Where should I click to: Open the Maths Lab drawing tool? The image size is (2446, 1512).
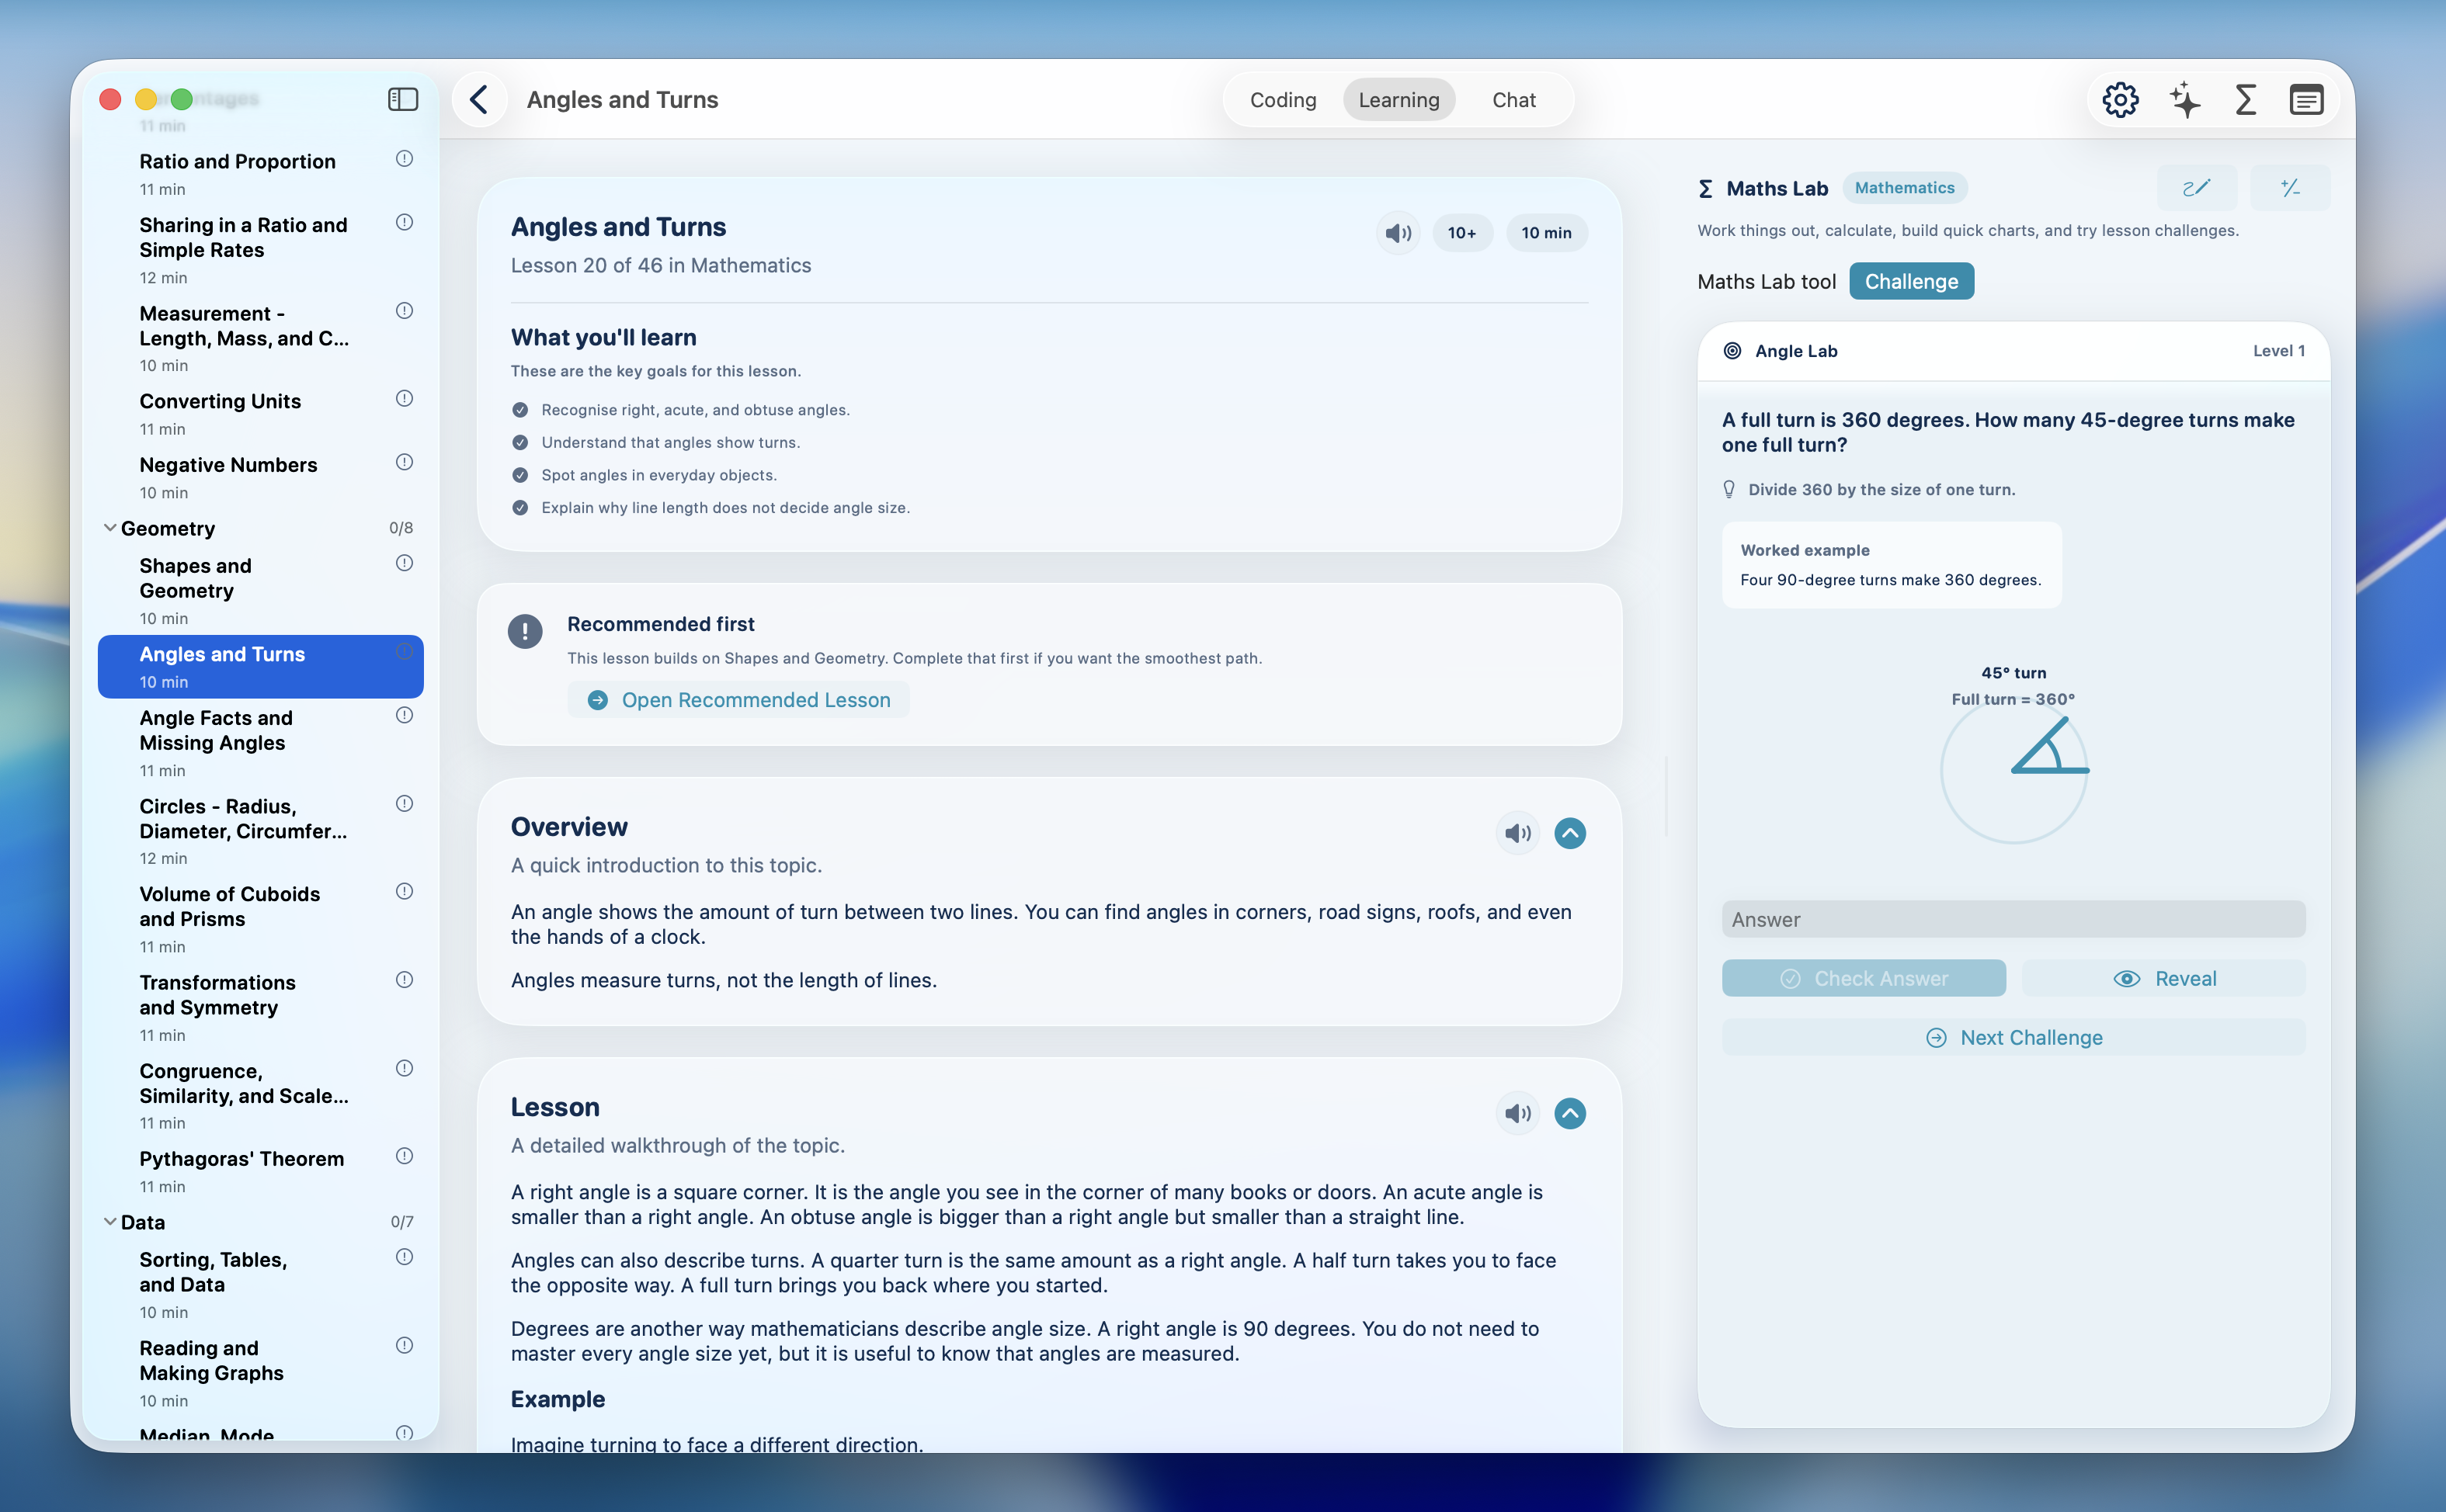[x=2196, y=188]
